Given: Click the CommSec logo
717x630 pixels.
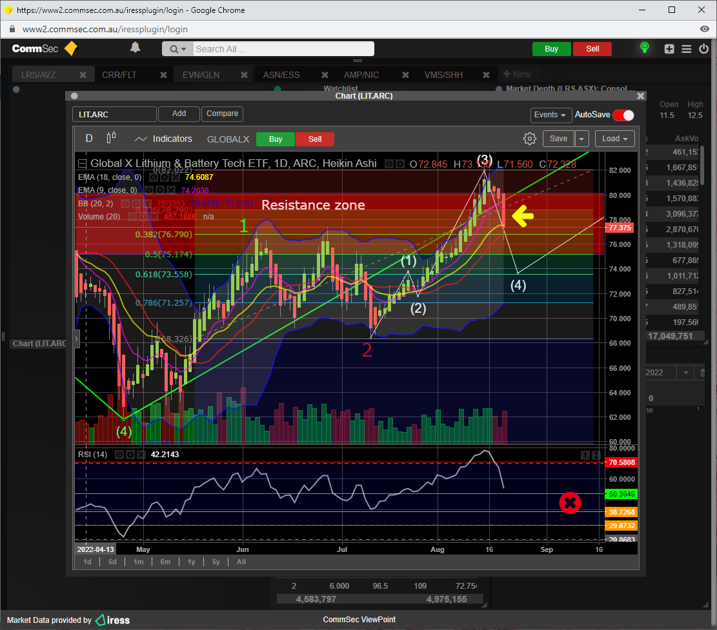Looking at the screenshot, I should pyautogui.click(x=45, y=48).
